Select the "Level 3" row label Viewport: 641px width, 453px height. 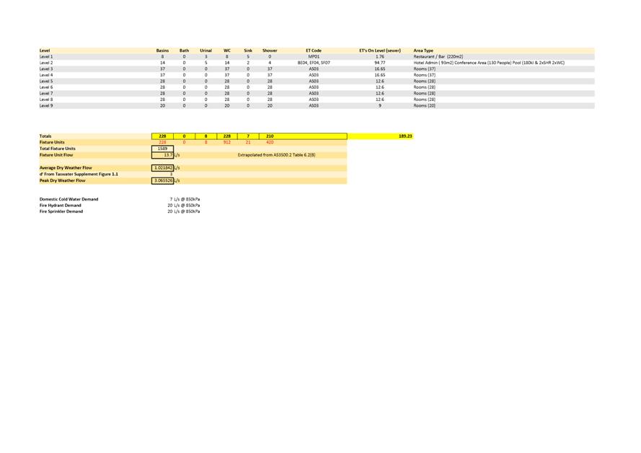[x=46, y=69]
